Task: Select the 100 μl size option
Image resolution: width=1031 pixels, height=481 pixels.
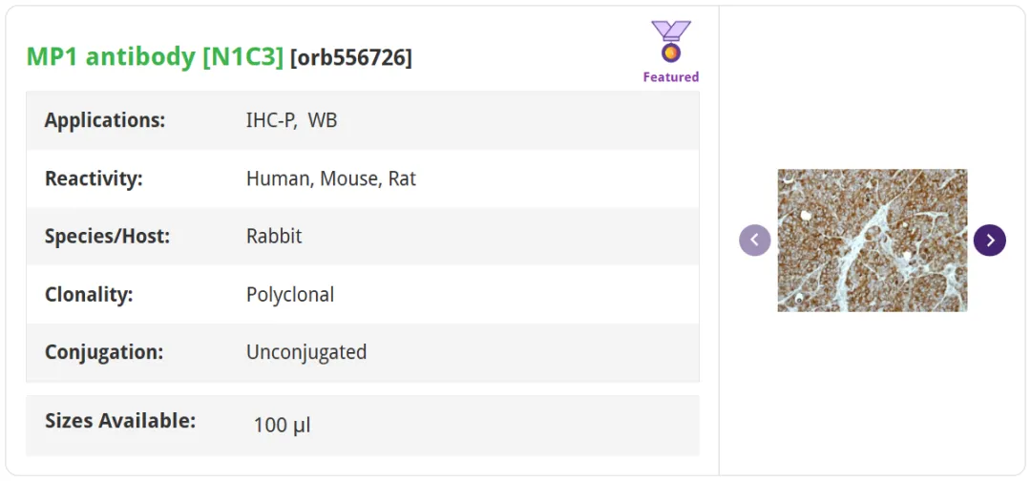Action: click(x=282, y=426)
